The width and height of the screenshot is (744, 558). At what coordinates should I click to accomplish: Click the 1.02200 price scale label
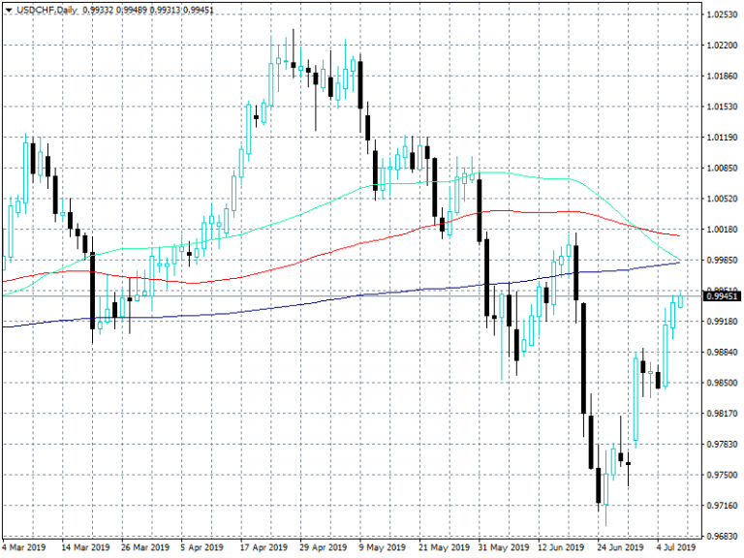(723, 46)
